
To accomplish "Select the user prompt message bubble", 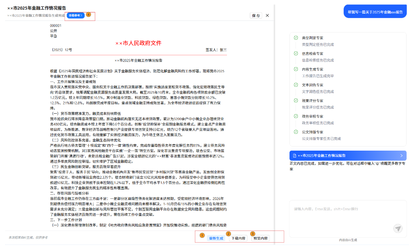I will [x=375, y=12].
